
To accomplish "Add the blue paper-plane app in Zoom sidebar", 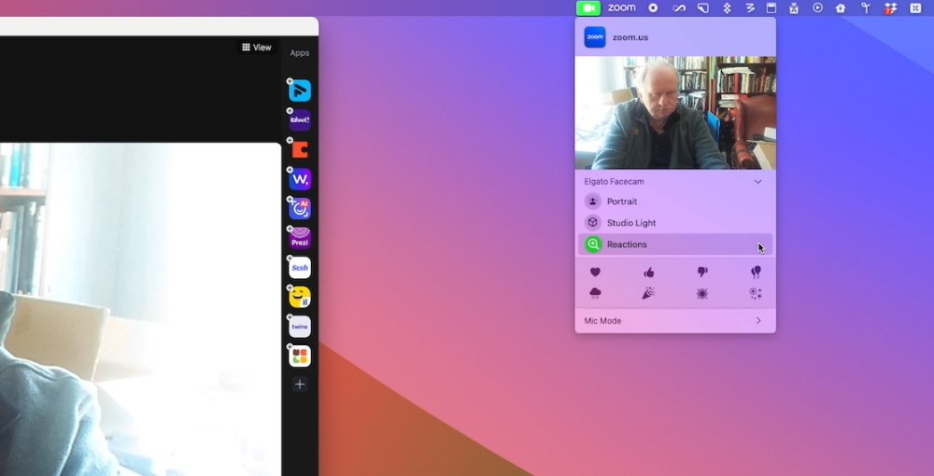I will 300,91.
